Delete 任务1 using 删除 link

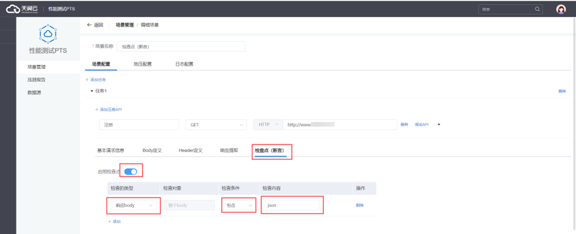tap(562, 91)
